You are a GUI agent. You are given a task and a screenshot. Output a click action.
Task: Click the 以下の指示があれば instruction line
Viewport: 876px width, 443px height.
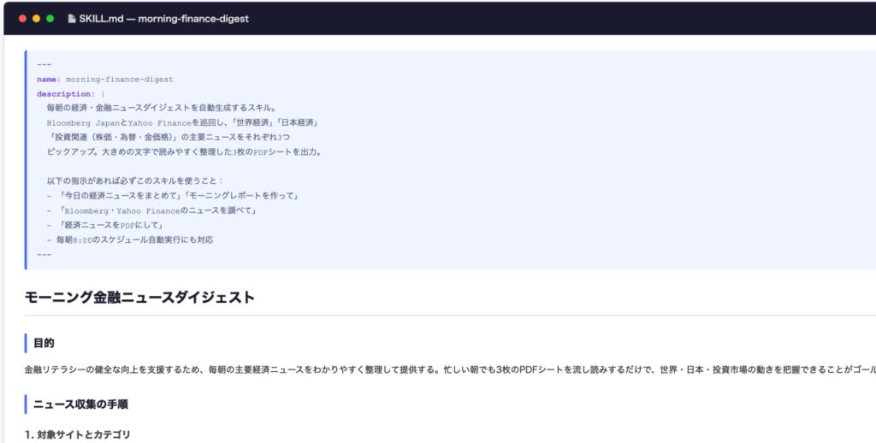click(x=135, y=181)
